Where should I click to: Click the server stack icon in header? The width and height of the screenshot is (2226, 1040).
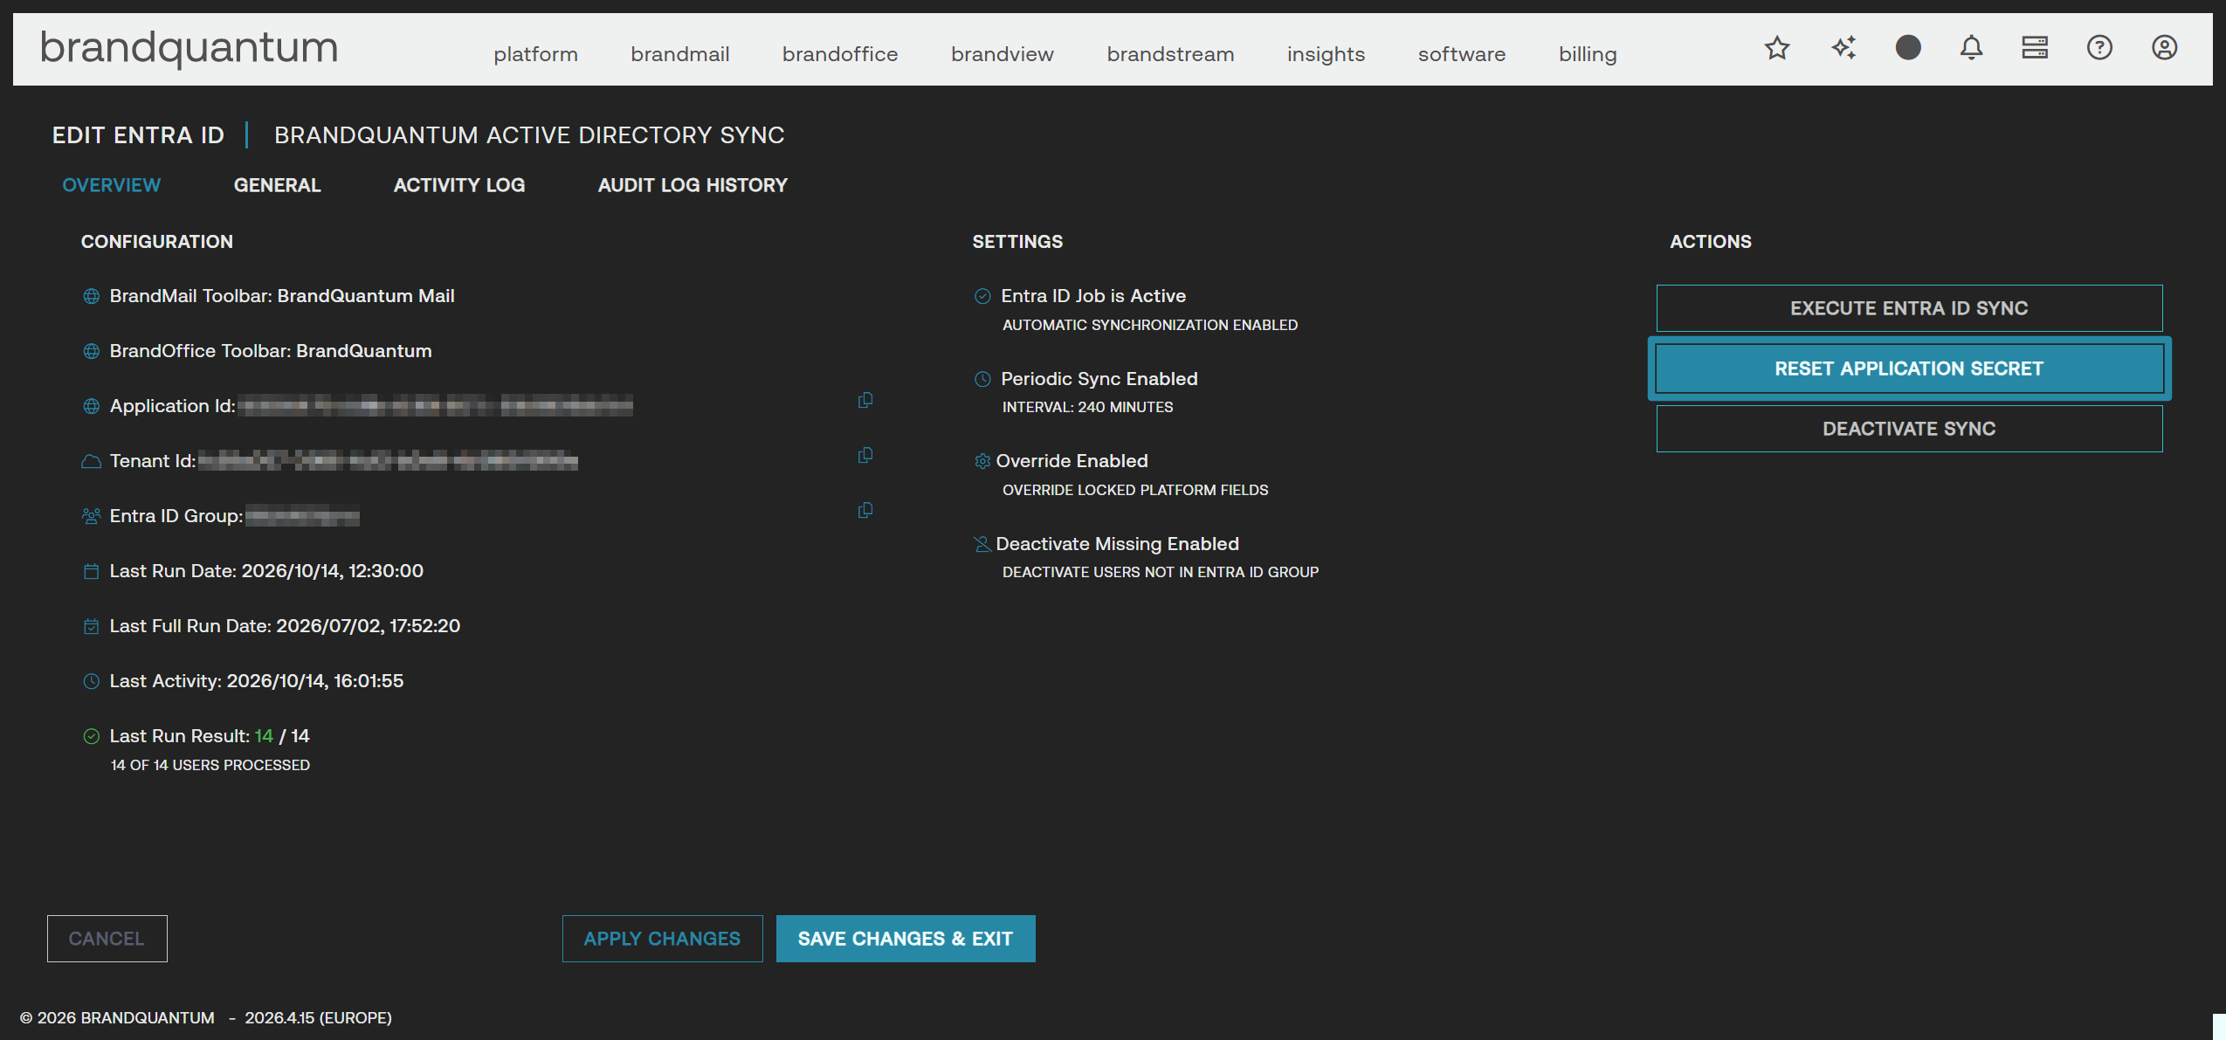pyautogui.click(x=2035, y=47)
